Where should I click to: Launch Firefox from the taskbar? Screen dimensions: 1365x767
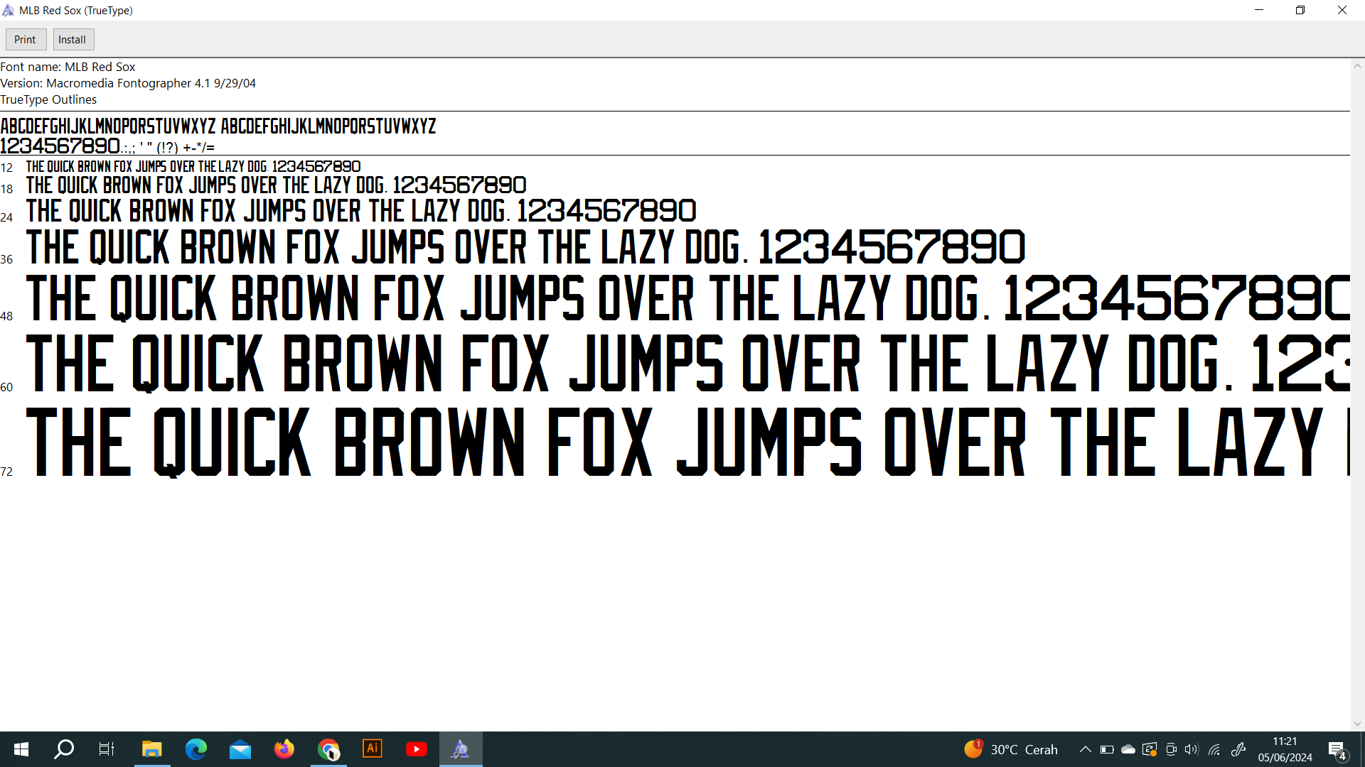pos(284,749)
